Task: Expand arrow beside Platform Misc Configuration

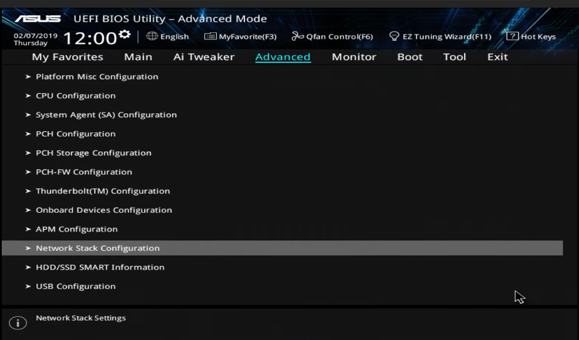Action: click(28, 77)
